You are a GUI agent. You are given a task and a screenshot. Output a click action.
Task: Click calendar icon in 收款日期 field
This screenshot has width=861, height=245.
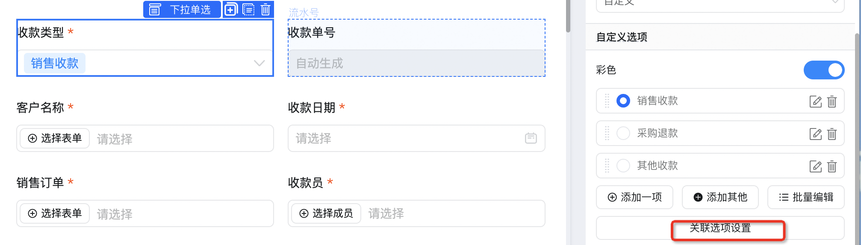[x=531, y=138]
